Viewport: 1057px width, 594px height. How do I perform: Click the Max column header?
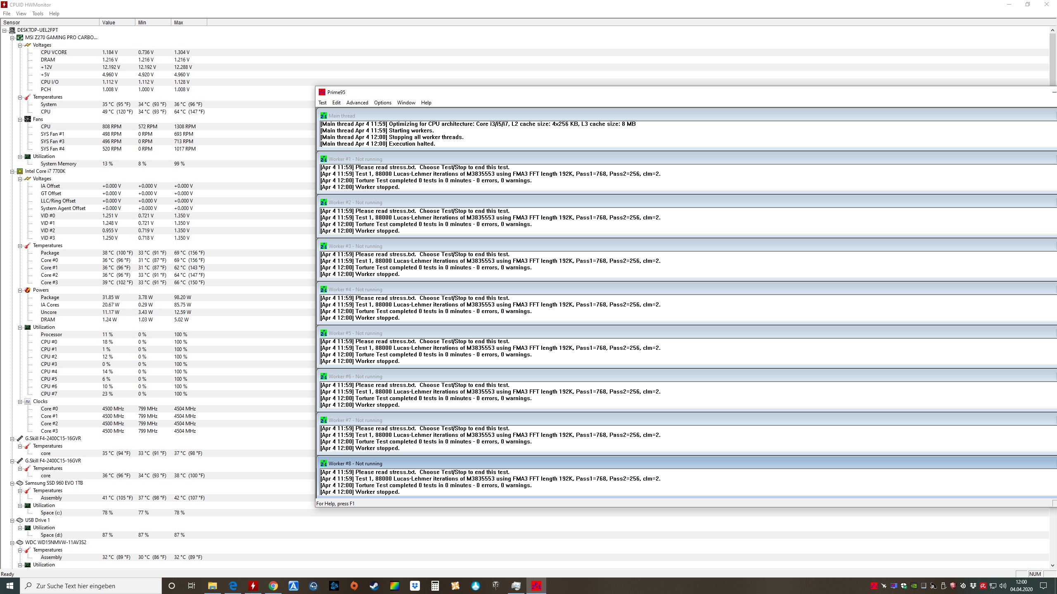pyautogui.click(x=188, y=22)
